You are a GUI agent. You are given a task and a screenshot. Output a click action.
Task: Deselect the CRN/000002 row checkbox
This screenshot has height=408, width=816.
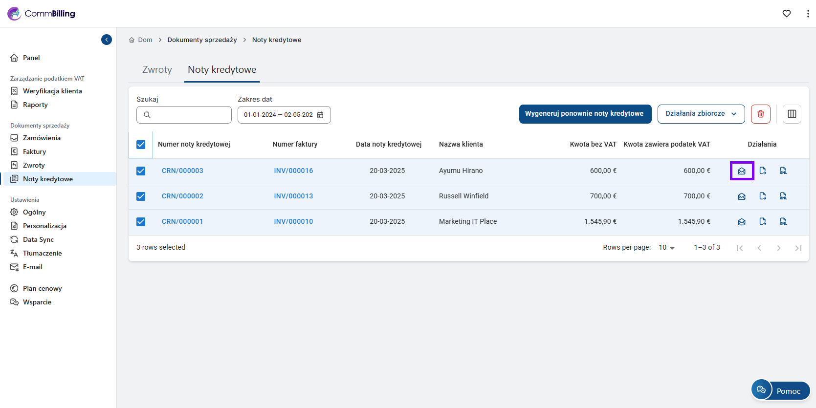[141, 196]
